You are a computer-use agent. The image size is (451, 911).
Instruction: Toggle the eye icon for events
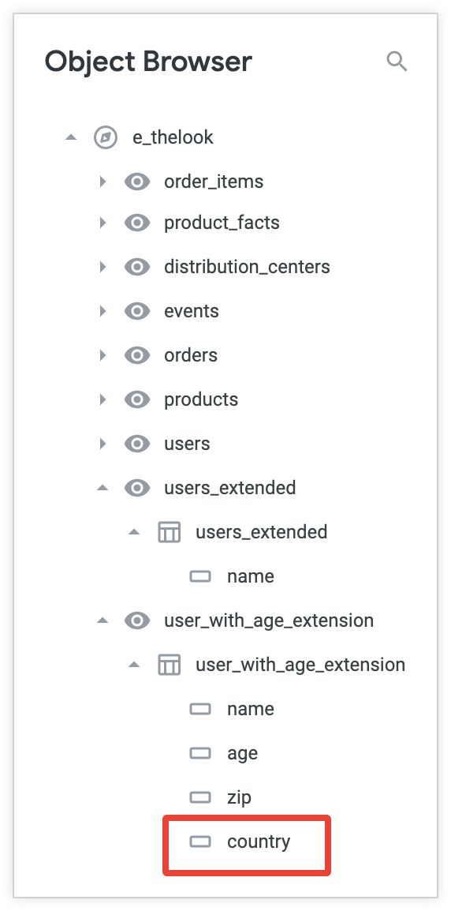137,311
